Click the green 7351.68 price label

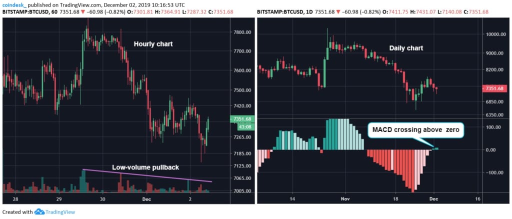coord(242,119)
